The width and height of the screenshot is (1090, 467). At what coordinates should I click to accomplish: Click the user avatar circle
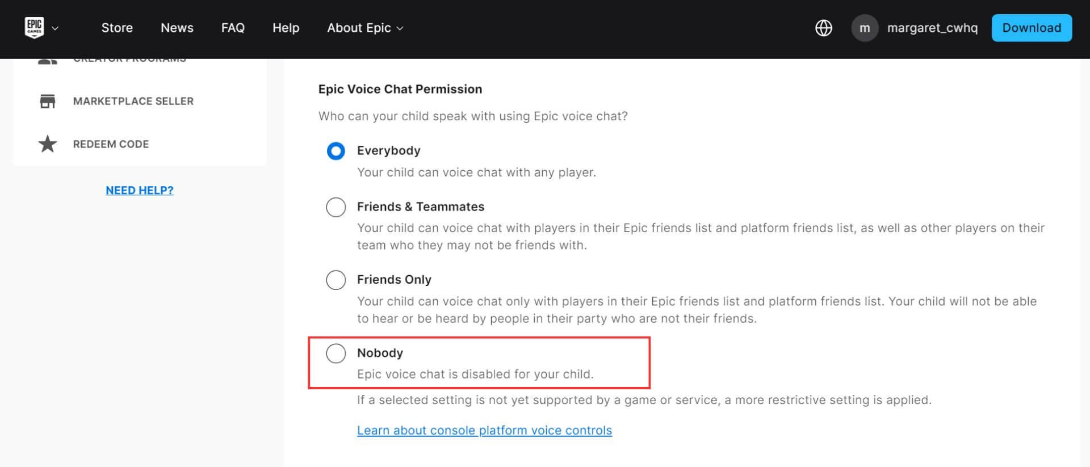(864, 28)
